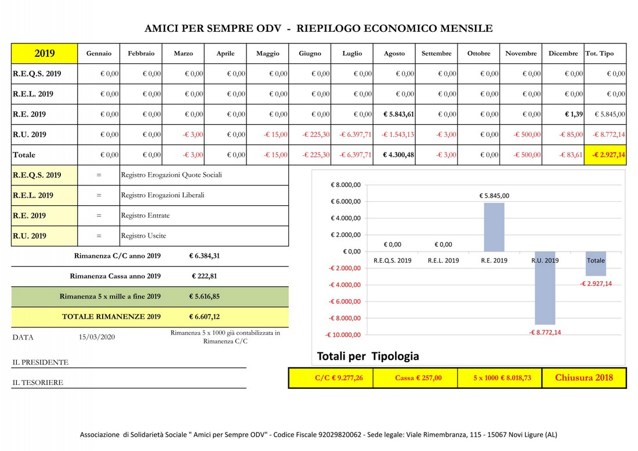Click the Agosto column header
This screenshot has width=638, height=451.
coord(394,53)
